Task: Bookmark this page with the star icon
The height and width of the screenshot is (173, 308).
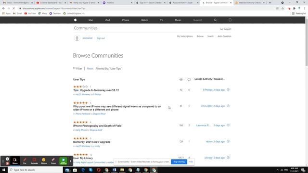Action: coord(282,9)
